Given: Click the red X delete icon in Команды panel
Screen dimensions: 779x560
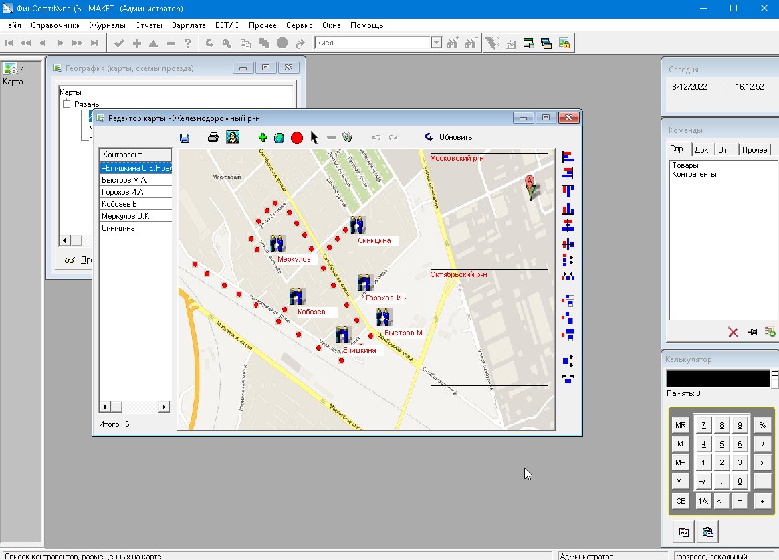Looking at the screenshot, I should (733, 332).
